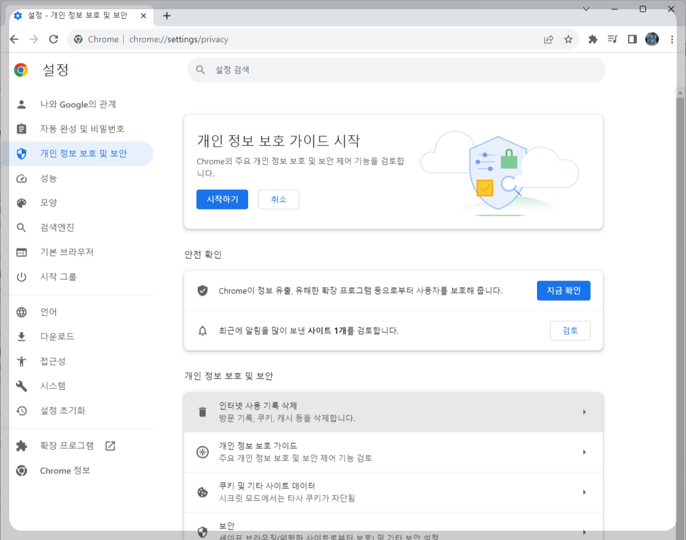Expand arrow for 인터넷 사용 기록 삭제
686x540 pixels.
[584, 412]
